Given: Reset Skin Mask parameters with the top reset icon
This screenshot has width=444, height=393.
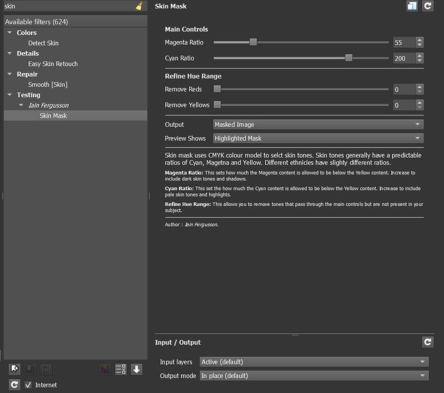Looking at the screenshot, I should (x=427, y=6).
